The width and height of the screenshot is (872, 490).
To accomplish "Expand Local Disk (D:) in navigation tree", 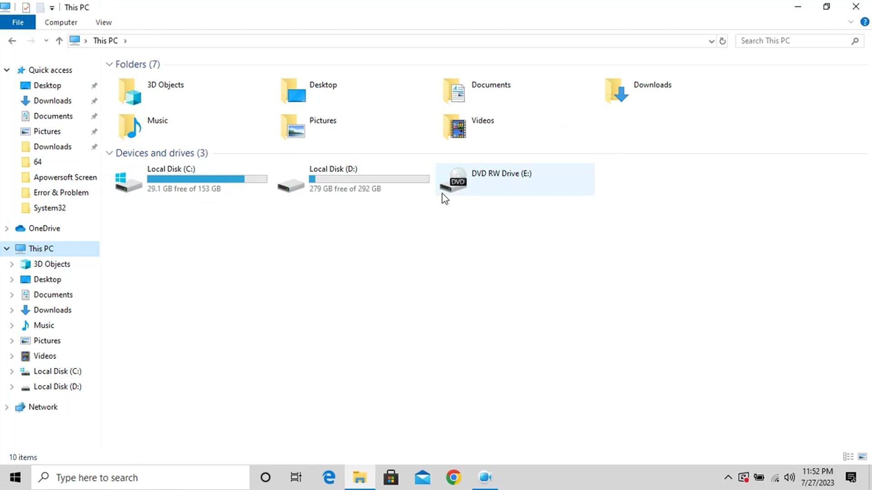I will click(x=12, y=387).
